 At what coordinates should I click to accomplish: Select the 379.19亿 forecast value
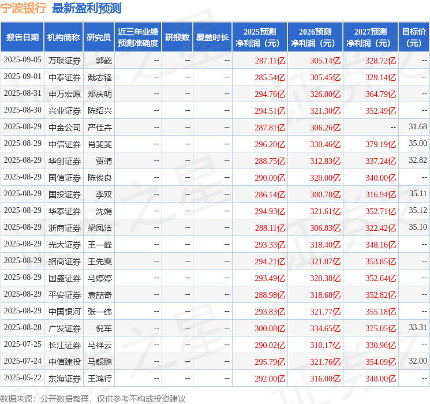tap(380, 144)
